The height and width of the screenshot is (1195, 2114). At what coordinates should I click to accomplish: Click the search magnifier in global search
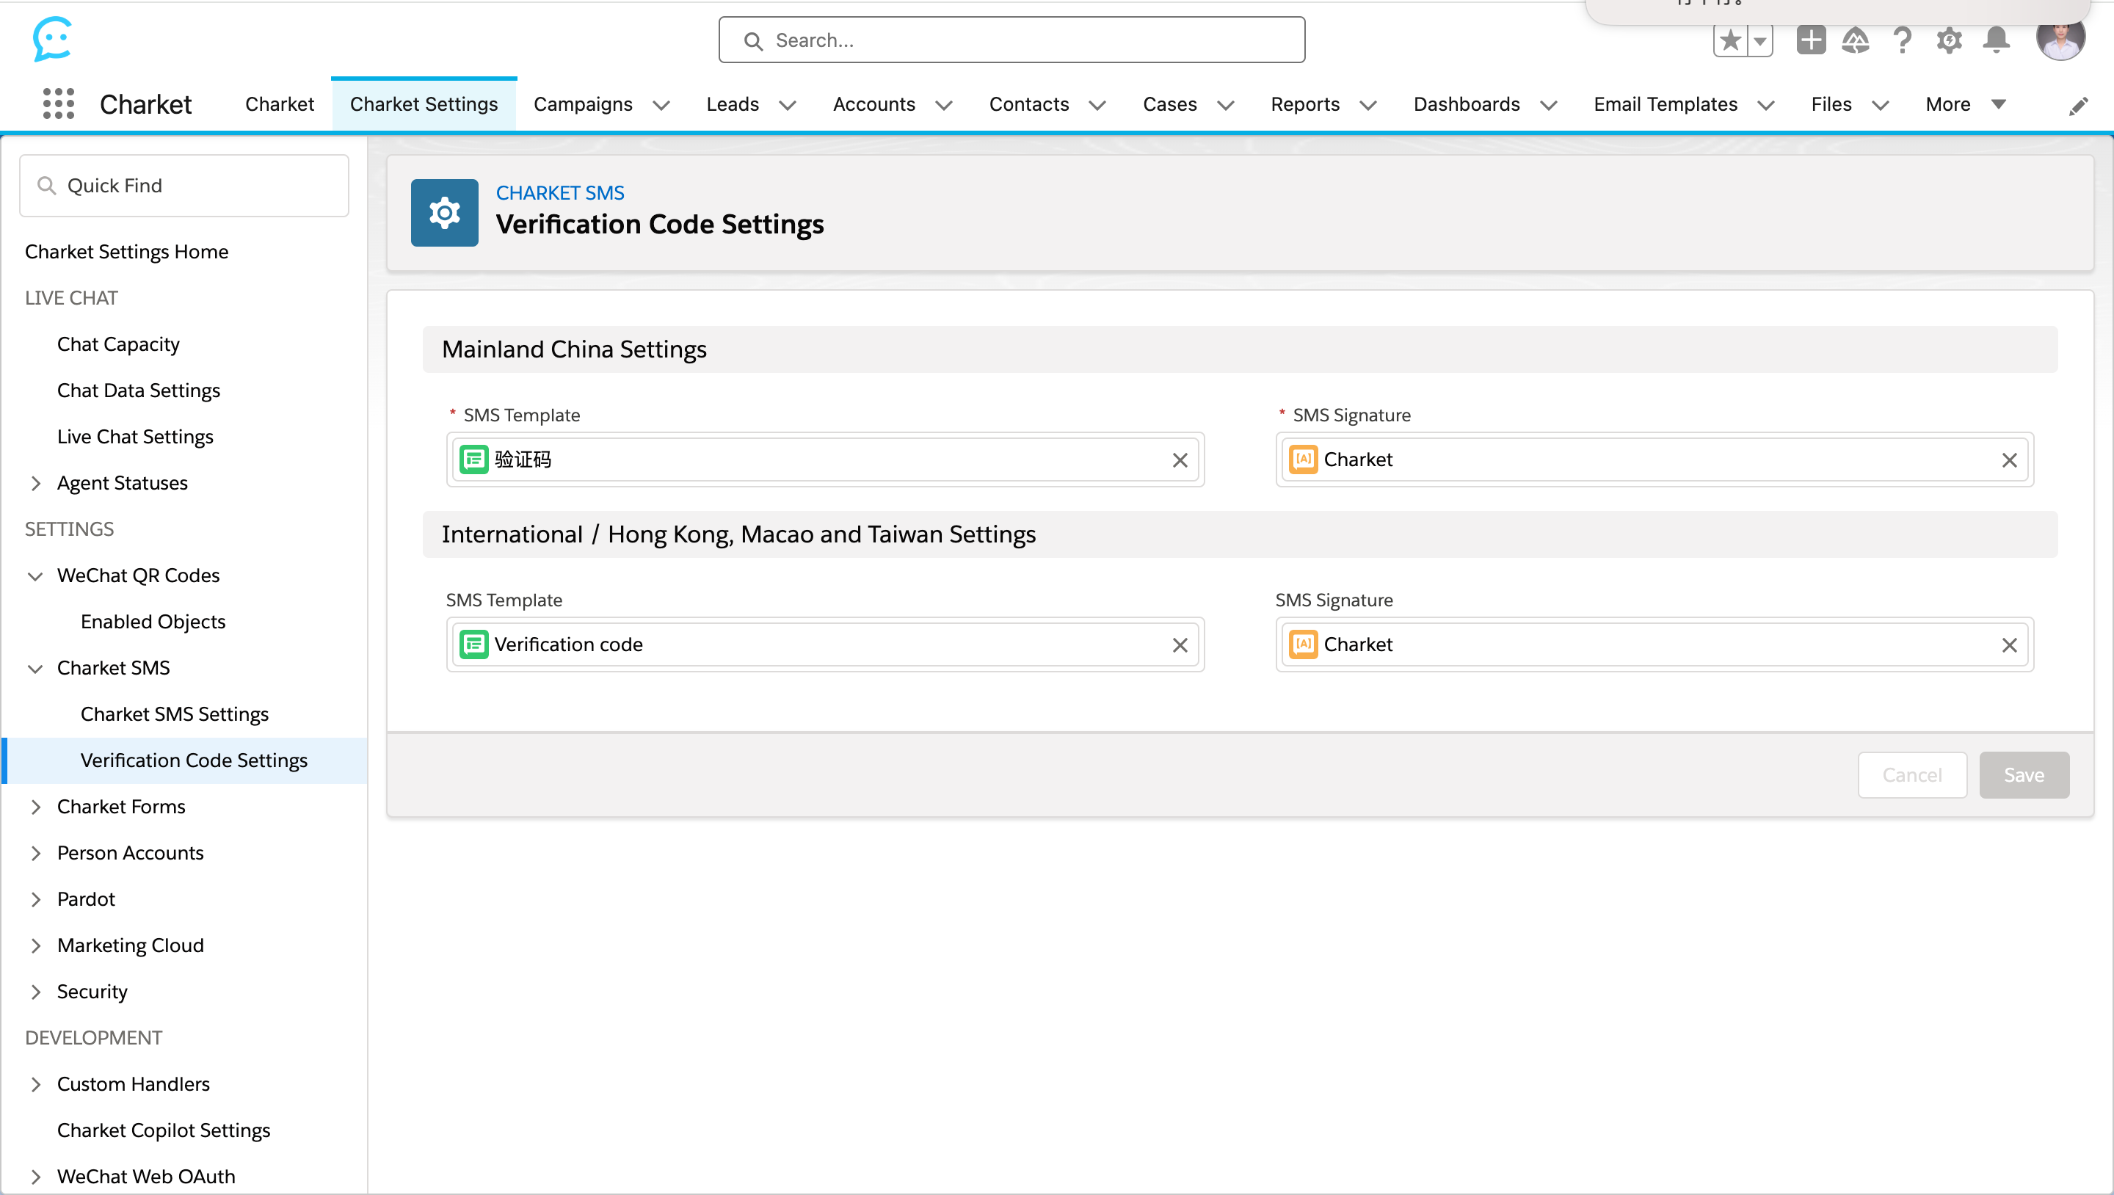[752, 41]
